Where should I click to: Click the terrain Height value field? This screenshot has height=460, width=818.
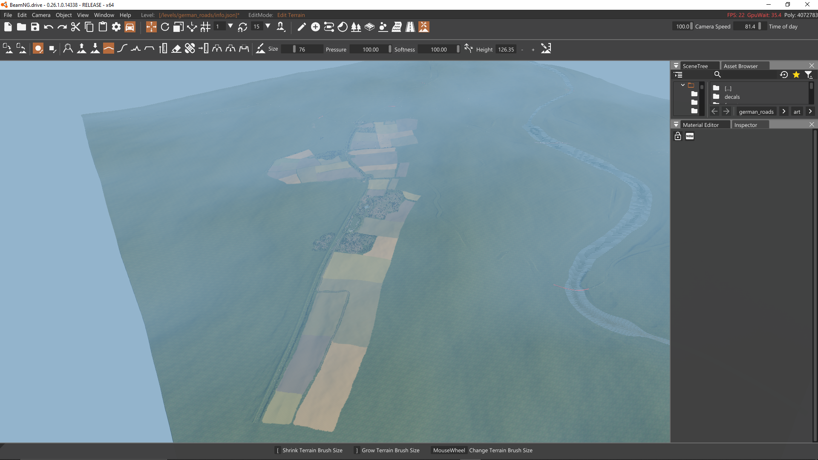point(506,49)
